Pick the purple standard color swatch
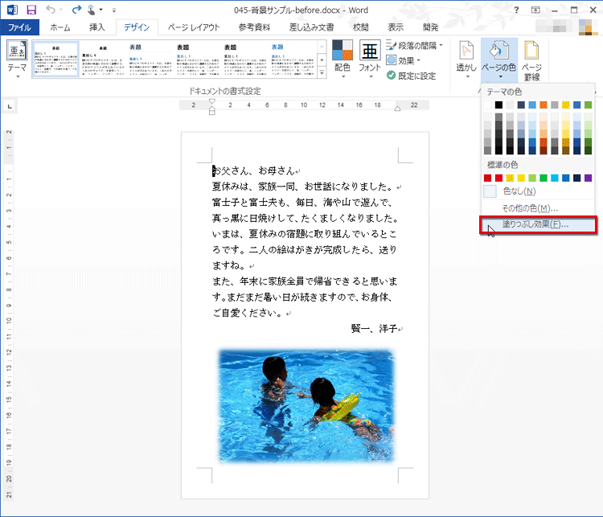 [x=588, y=178]
